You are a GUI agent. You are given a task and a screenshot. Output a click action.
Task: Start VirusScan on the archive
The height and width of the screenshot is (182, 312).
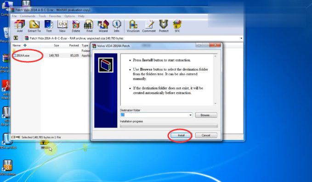133,26
